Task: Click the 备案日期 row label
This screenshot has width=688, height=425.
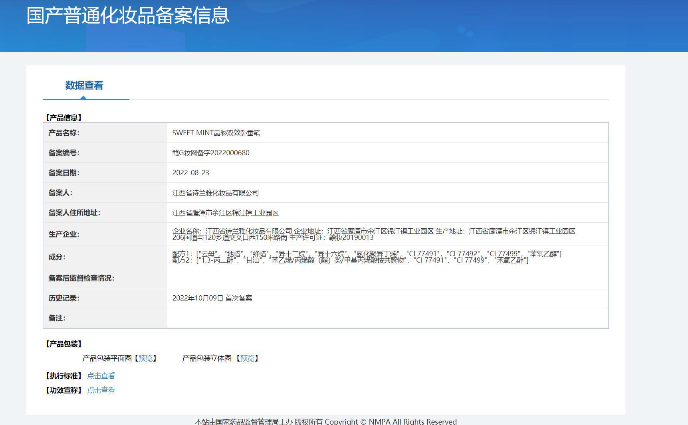Action: [64, 173]
